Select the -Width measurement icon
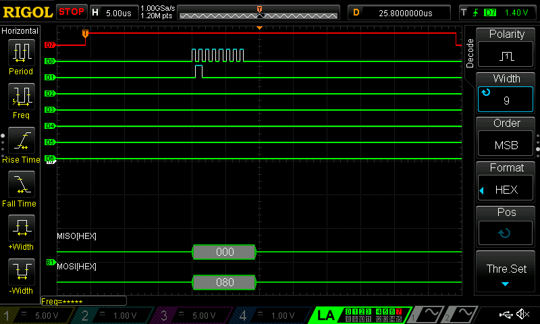This screenshot has width=540, height=324. pyautogui.click(x=21, y=275)
